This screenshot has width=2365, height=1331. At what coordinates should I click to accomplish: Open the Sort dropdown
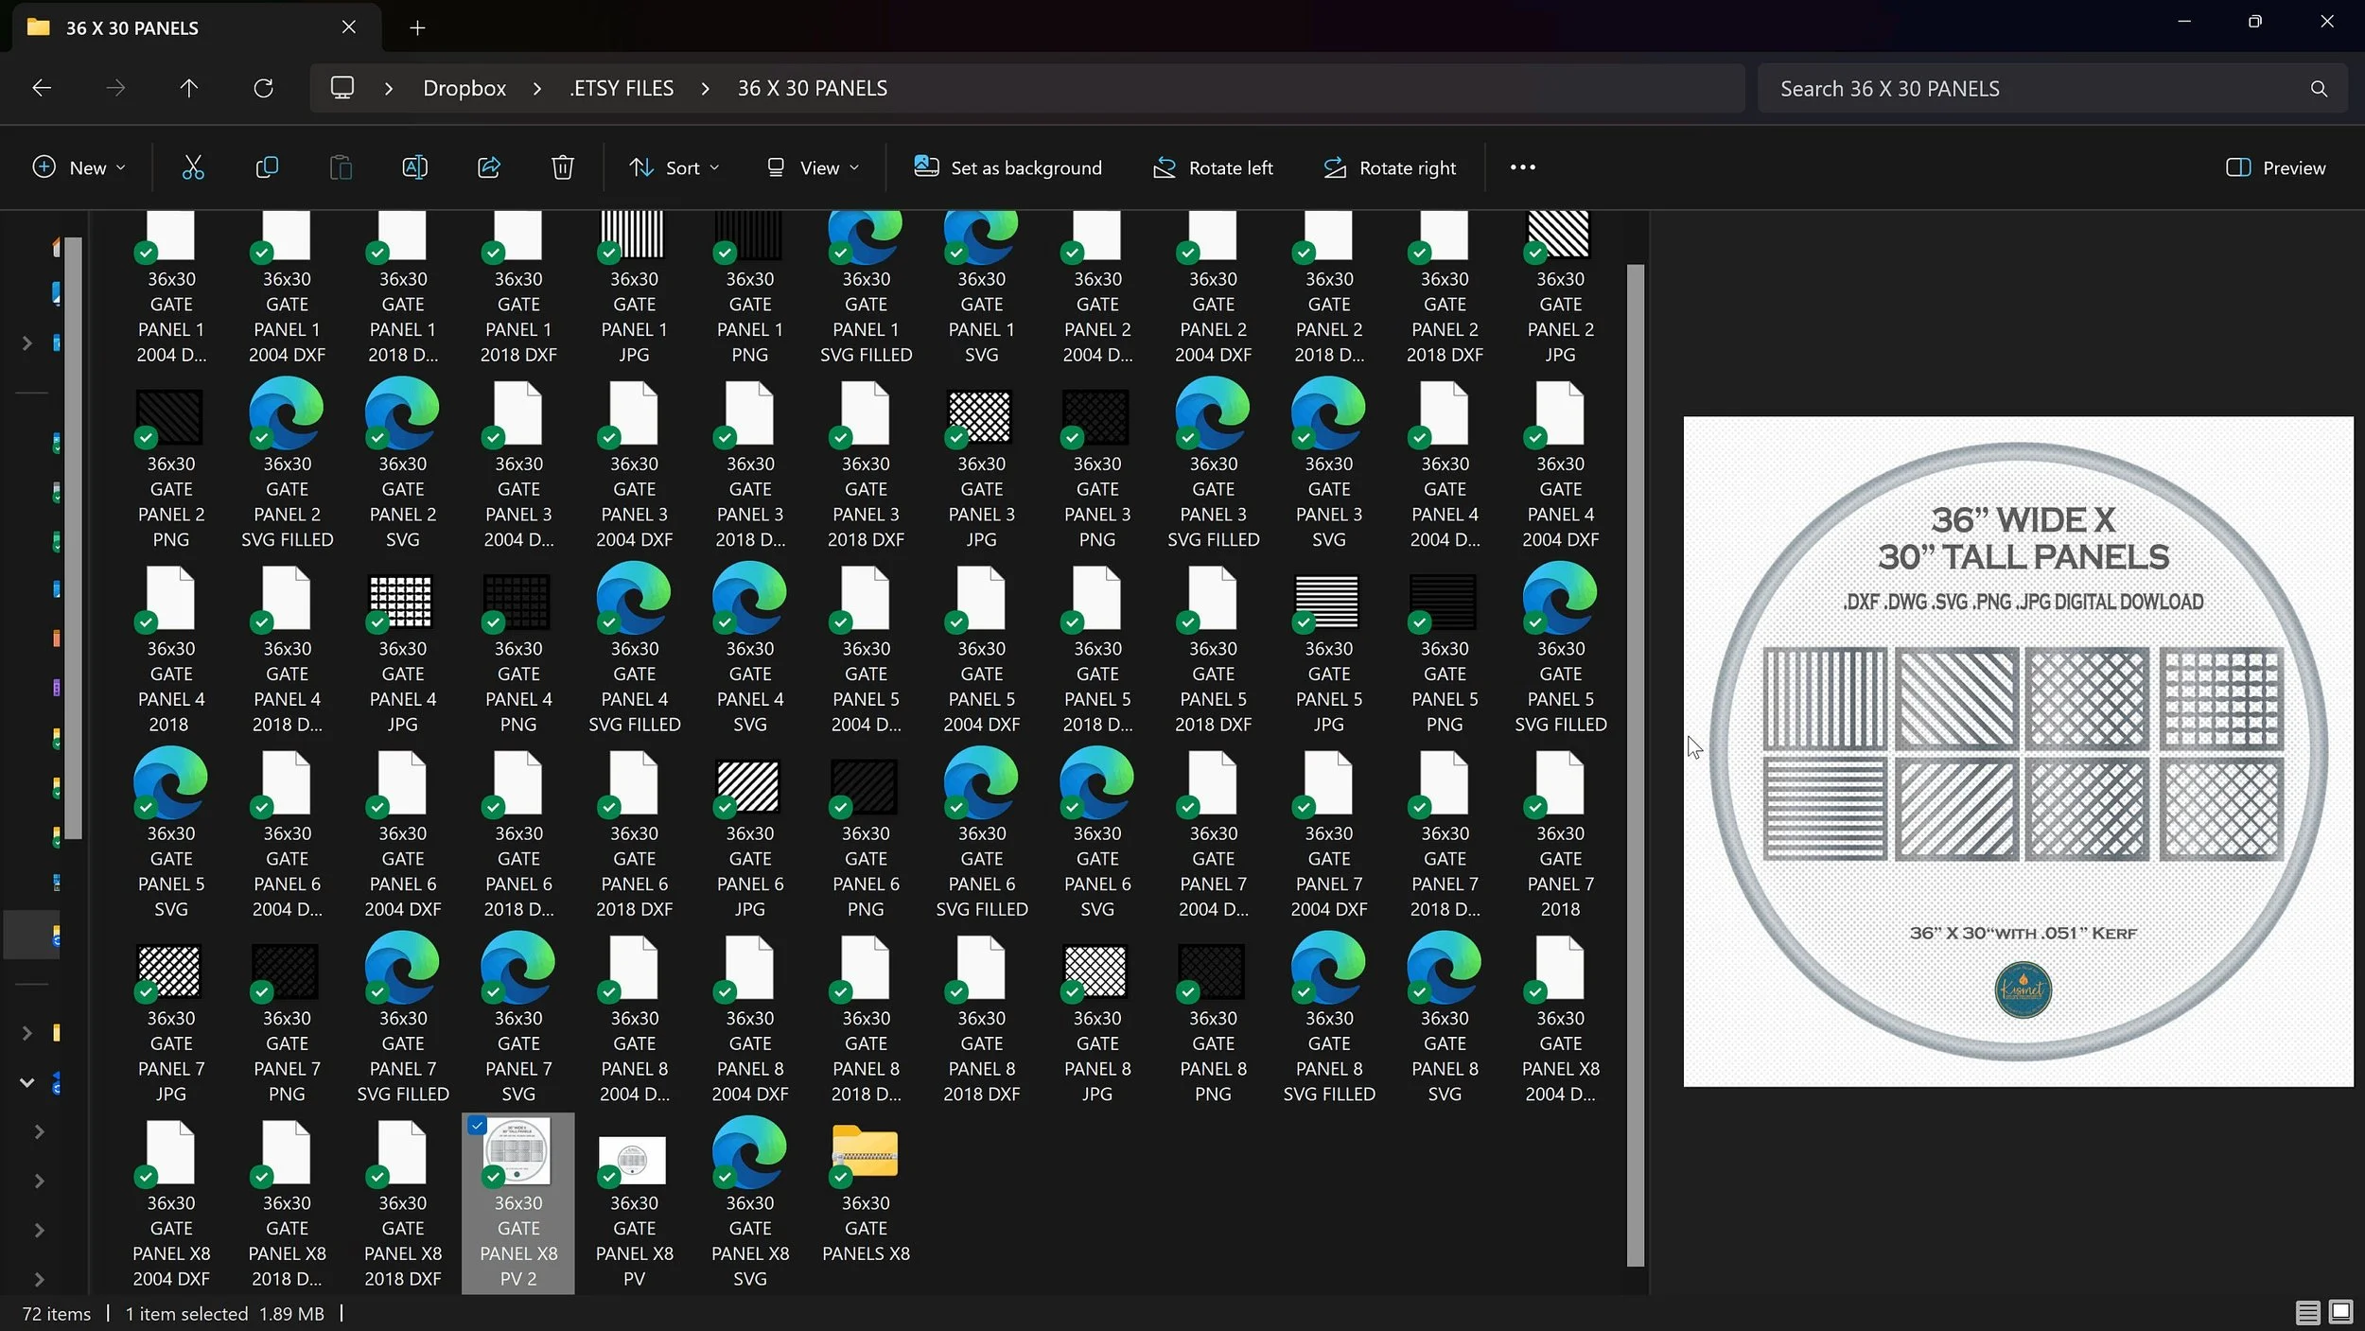click(674, 167)
